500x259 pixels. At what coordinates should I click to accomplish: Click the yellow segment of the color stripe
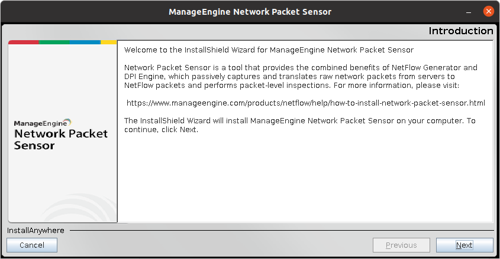108,42
